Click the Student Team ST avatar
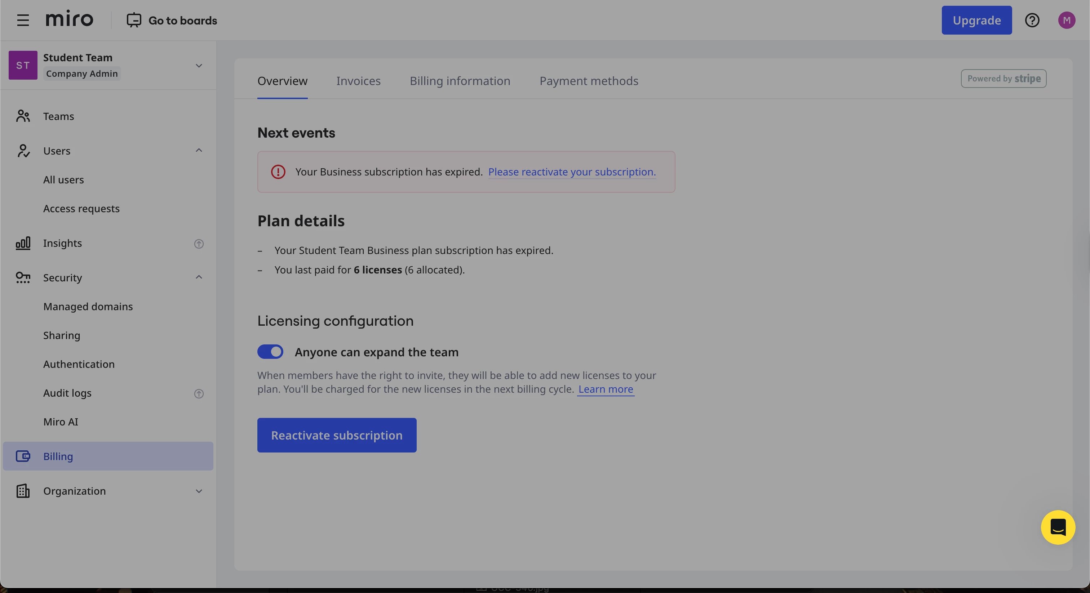 pyautogui.click(x=23, y=65)
